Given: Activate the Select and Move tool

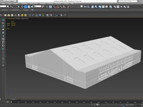Looking at the screenshot, I should [x=22, y=7].
